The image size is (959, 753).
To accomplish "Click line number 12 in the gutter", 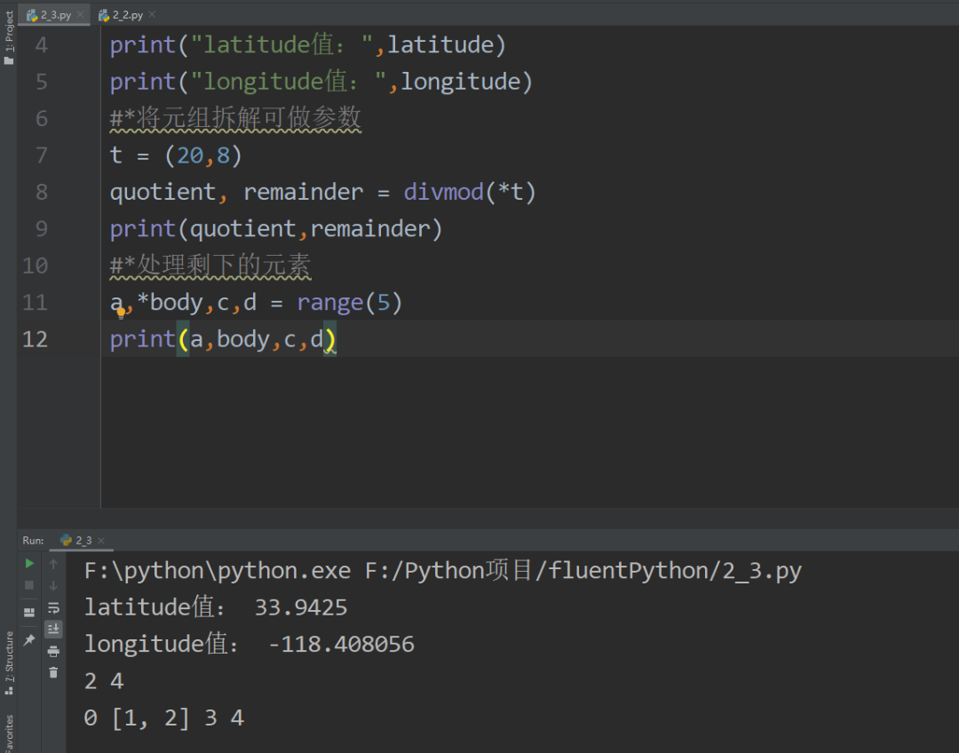I will point(35,339).
